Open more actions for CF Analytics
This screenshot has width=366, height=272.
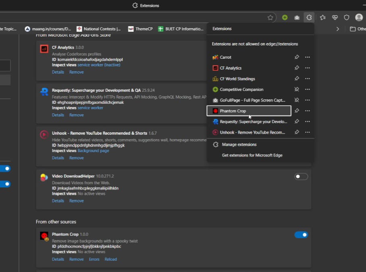(x=308, y=68)
